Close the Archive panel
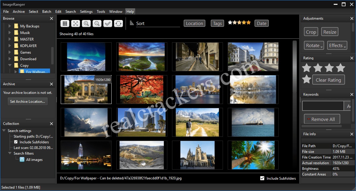 51,84
